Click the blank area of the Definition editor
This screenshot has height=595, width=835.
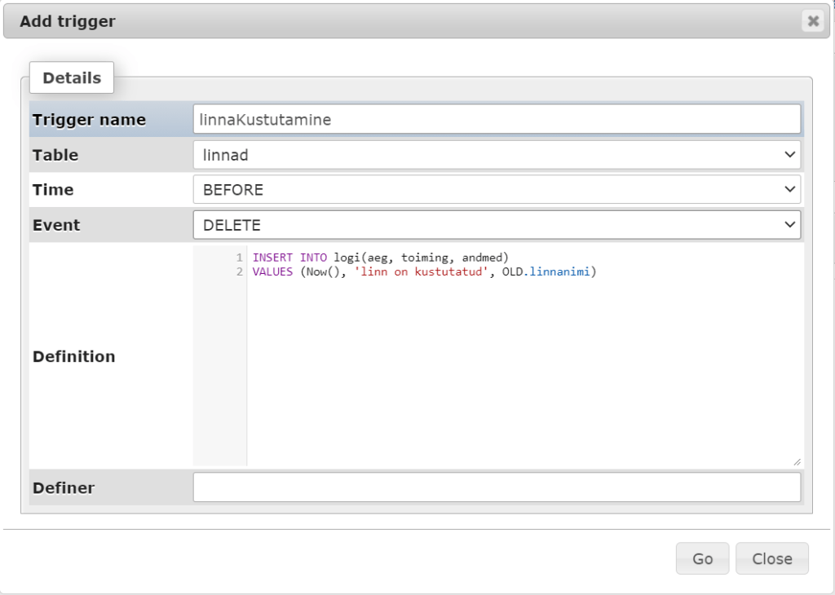(522, 375)
